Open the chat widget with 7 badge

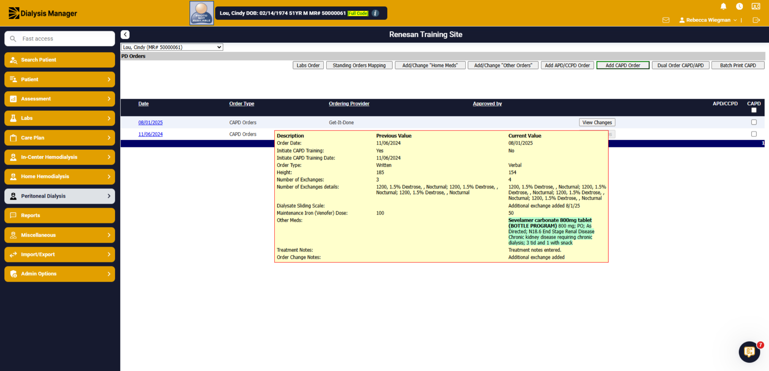[x=749, y=352]
